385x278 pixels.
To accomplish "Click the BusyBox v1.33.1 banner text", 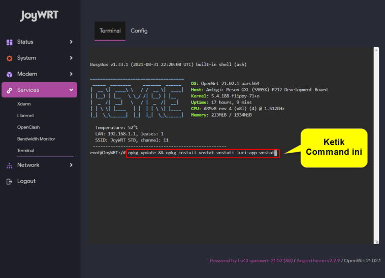I will 168,64.
